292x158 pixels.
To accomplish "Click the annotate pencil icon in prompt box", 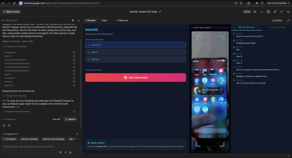I will (x=61, y=153).
